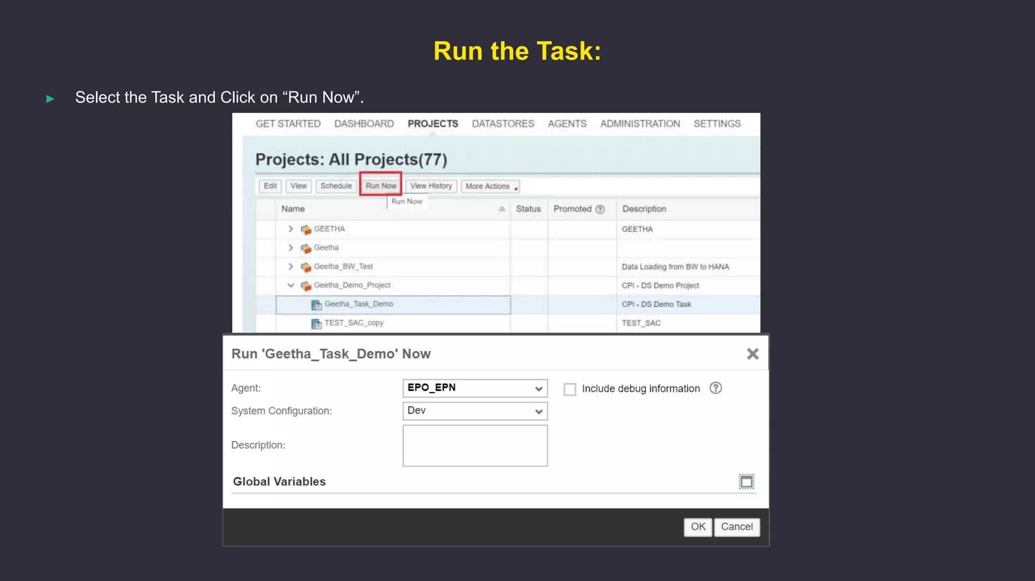Enable Include debug information checkbox
Viewport: 1035px width, 581px height.
pos(570,389)
